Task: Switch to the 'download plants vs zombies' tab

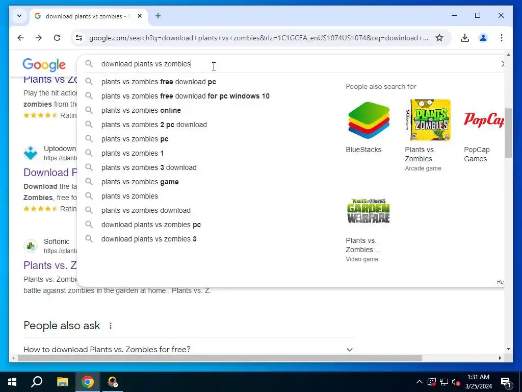Action: pyautogui.click(x=89, y=16)
